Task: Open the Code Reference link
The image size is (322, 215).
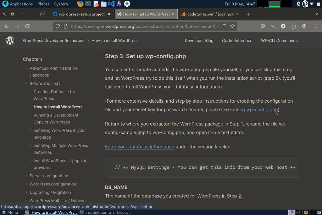Action: [x=237, y=41]
